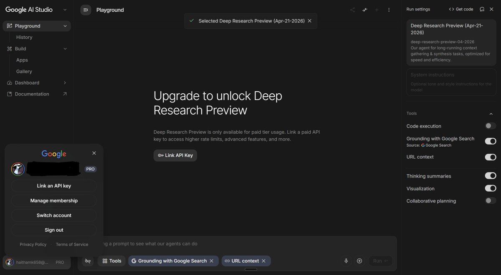The height and width of the screenshot is (275, 501).
Task: Click the Google logo in the account popup
Action: pos(54,154)
